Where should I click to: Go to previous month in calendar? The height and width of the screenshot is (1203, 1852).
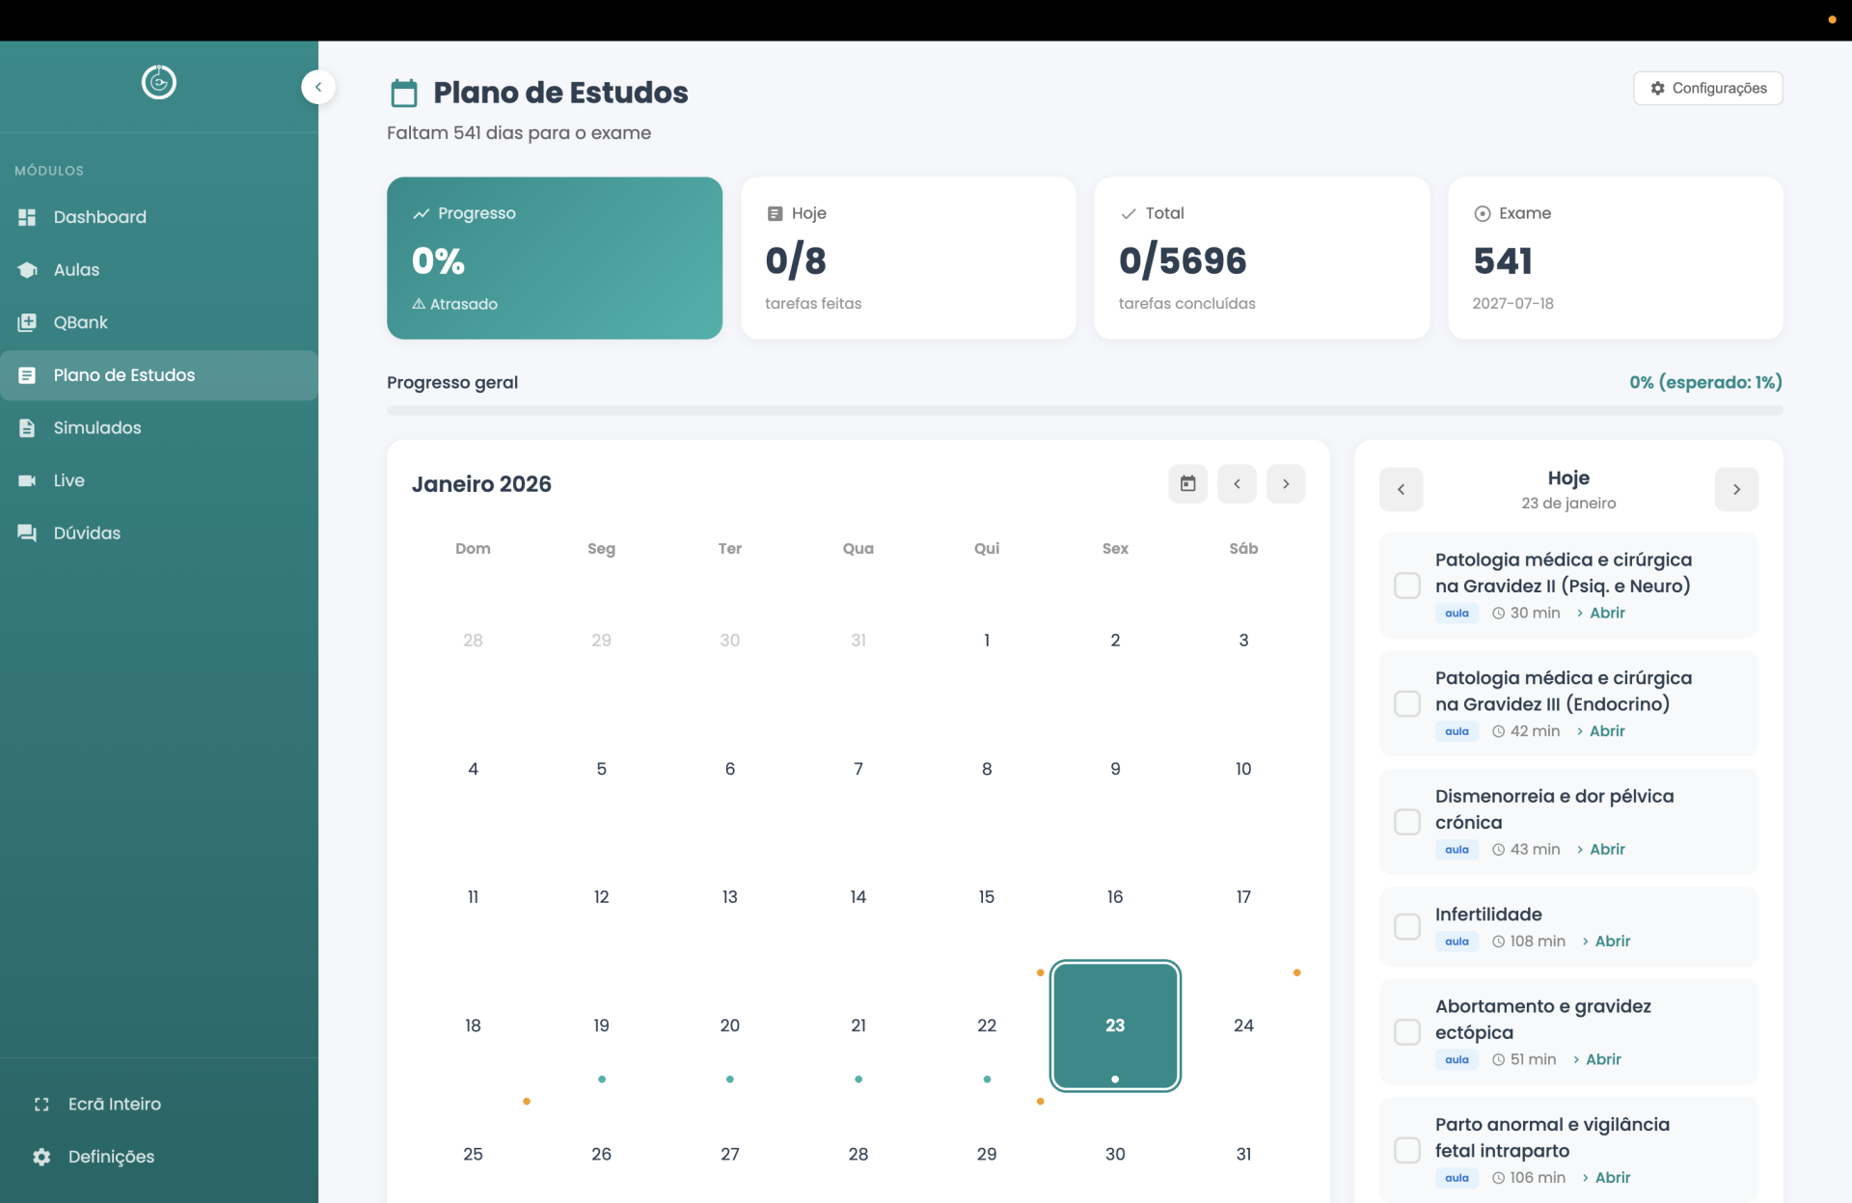point(1237,484)
